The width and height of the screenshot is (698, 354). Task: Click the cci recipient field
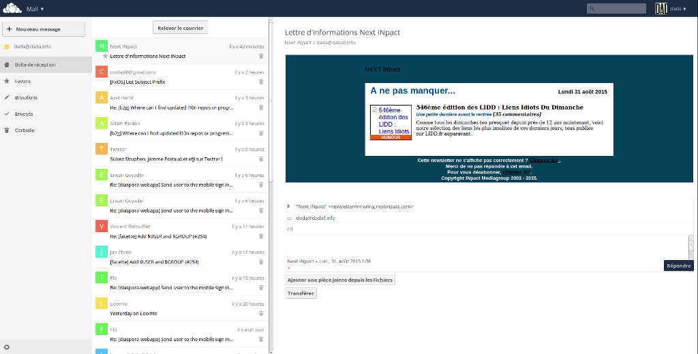(489, 229)
